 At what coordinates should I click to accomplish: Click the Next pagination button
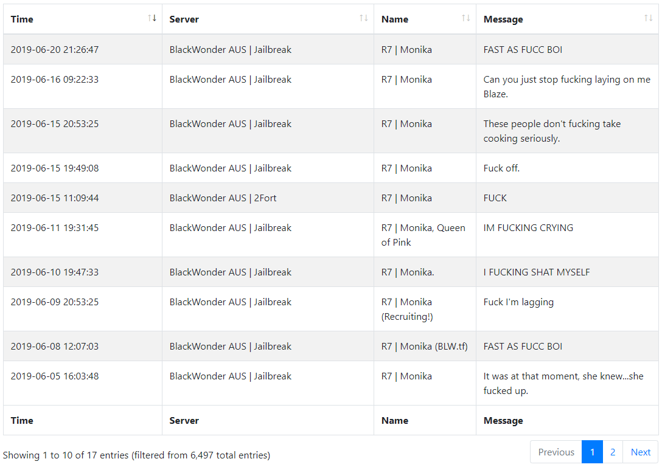pyautogui.click(x=641, y=452)
